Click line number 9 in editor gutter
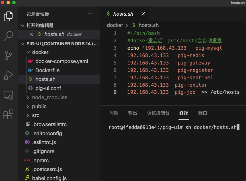Screen dimensions: 246x181 [115, 92]
